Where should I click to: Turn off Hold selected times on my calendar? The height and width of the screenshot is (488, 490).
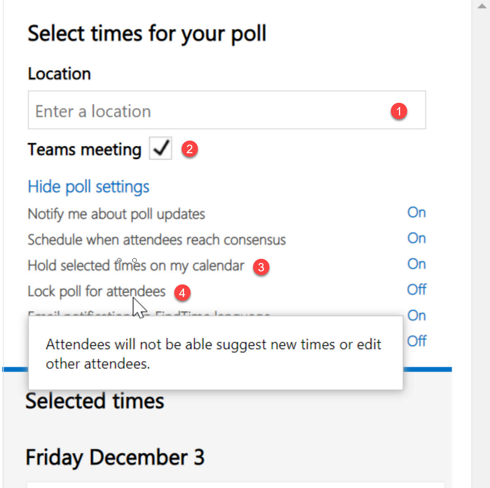(416, 264)
